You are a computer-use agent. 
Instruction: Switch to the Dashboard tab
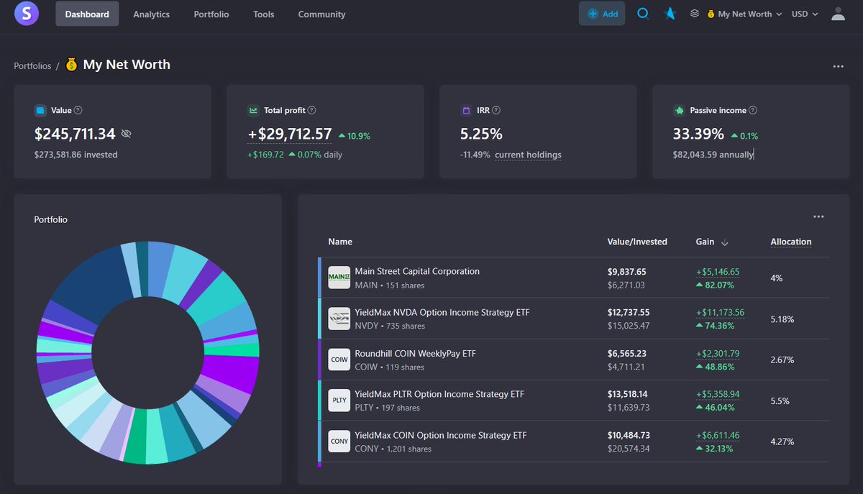tap(87, 14)
